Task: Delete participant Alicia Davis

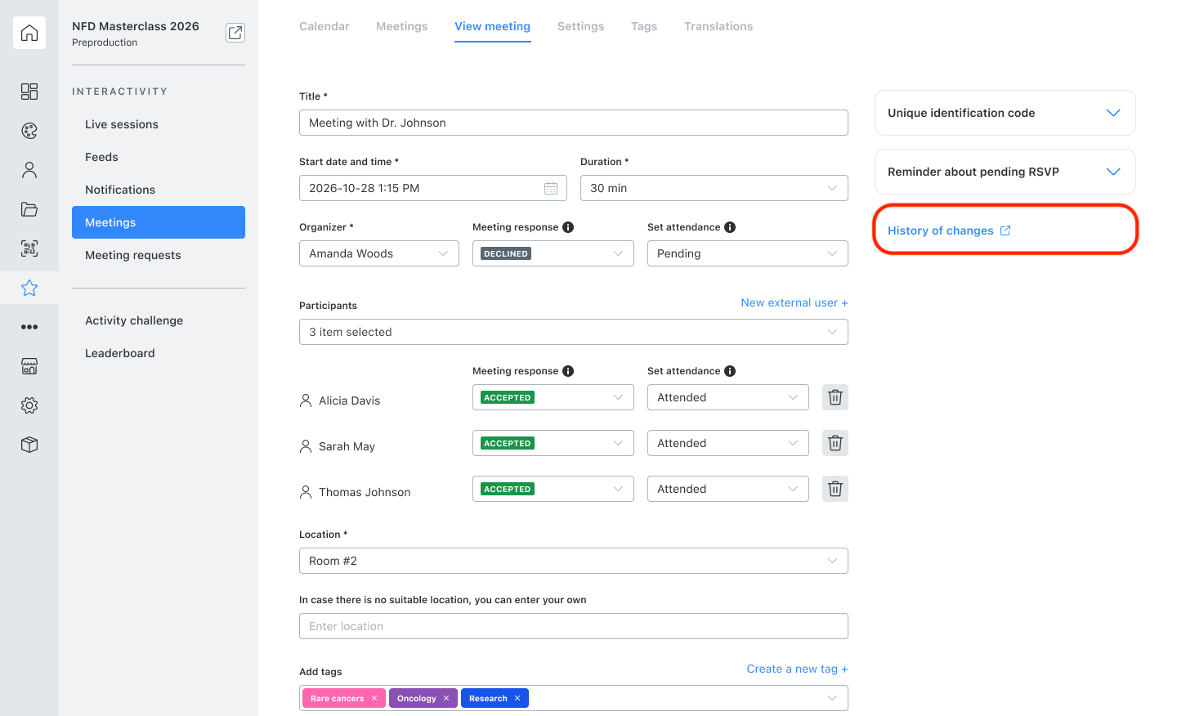Action: (x=835, y=397)
